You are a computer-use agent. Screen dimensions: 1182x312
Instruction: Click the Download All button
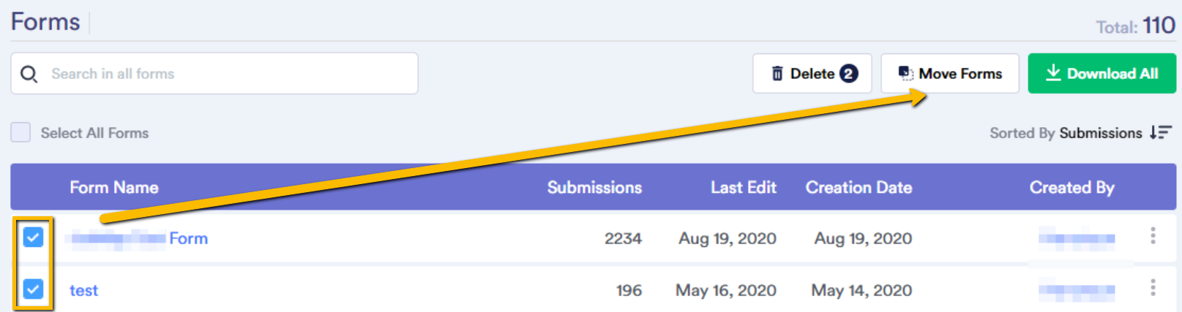1101,74
